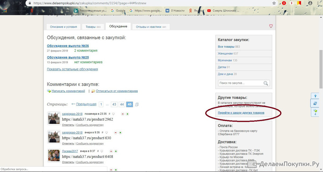Select the 'Обсуждение' tab

coord(118,26)
